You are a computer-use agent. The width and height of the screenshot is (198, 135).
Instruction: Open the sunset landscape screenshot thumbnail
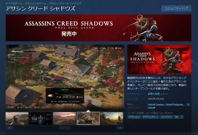pyautogui.click(x=65, y=118)
